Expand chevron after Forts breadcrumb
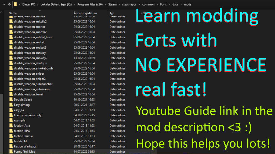The width and height of the screenshot is (275, 154). (170, 5)
